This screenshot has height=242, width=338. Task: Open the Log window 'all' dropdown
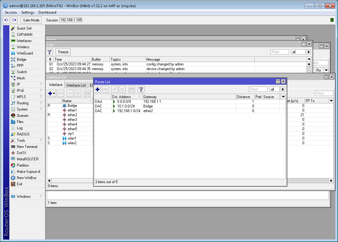[308, 52]
